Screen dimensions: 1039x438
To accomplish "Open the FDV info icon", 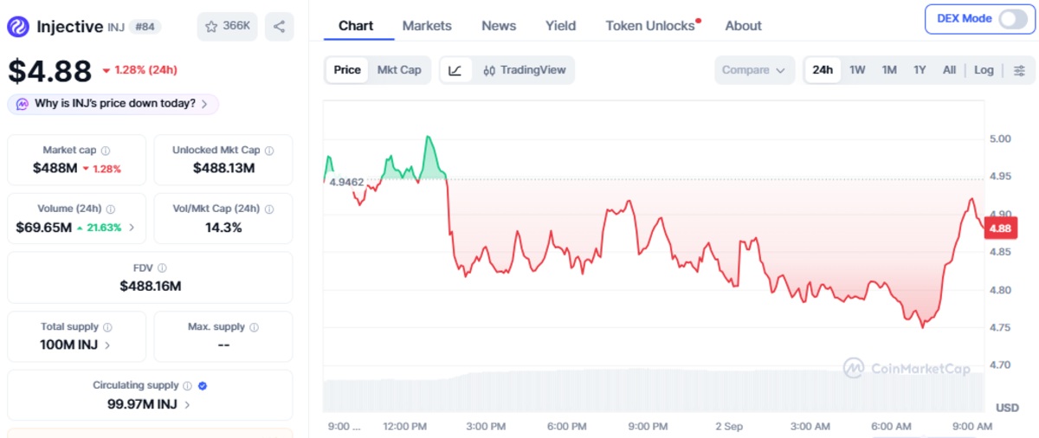I will tap(162, 268).
